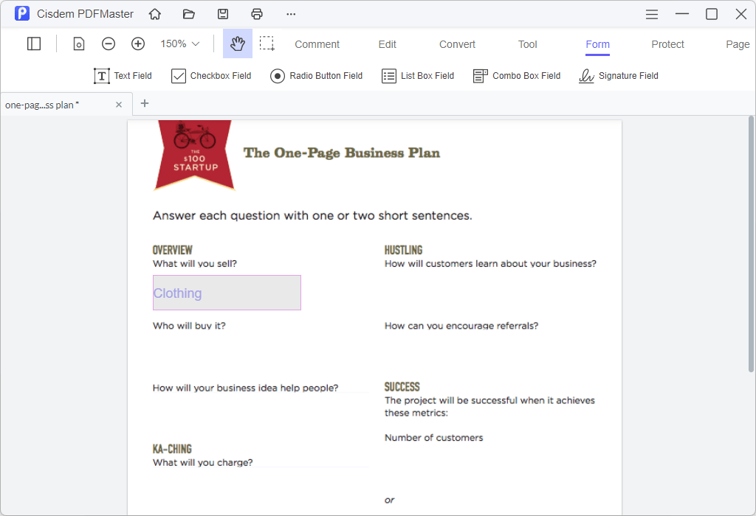
Task: Add a Text Field
Action: 123,76
